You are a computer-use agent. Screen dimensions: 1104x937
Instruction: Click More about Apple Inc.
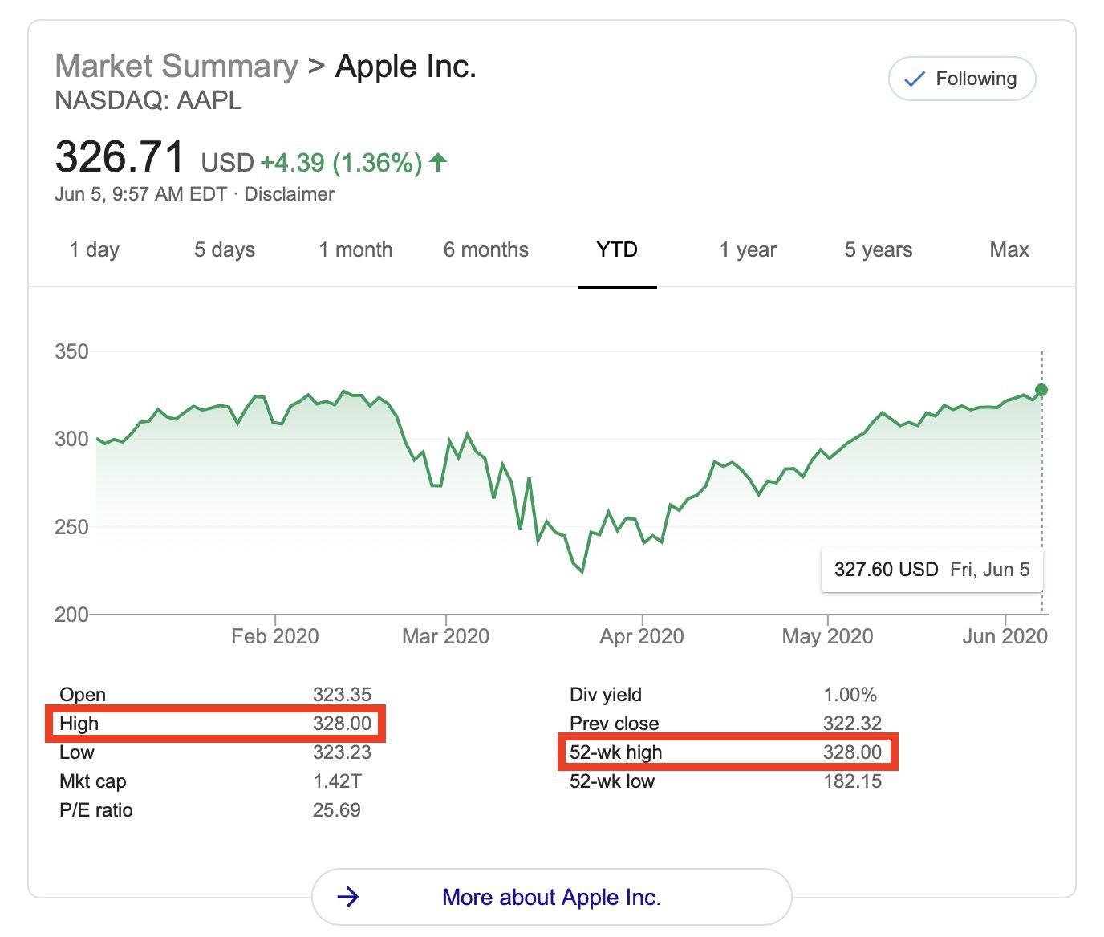(551, 897)
